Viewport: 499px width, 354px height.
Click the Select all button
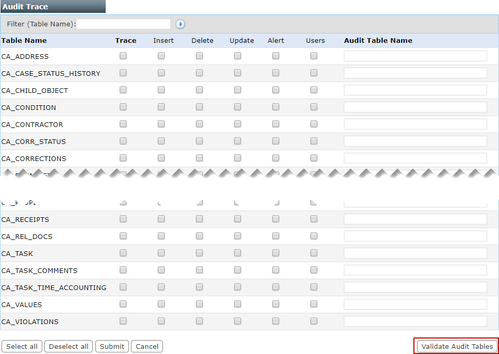22,346
